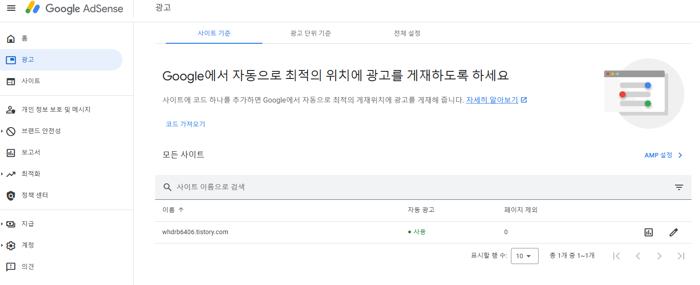Click the 총 1개 중 1~1개 count text
The height and width of the screenshot is (285, 700).
click(572, 256)
